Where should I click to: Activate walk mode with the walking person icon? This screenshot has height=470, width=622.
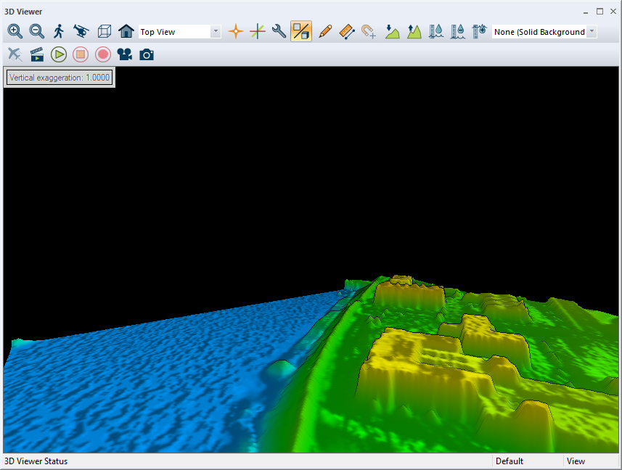tap(59, 31)
